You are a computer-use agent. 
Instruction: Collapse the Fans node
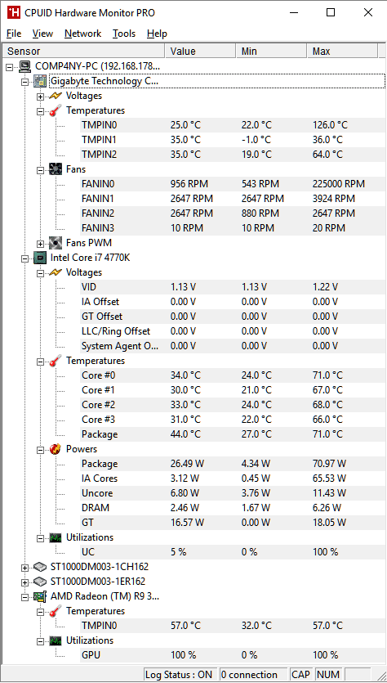(41, 170)
